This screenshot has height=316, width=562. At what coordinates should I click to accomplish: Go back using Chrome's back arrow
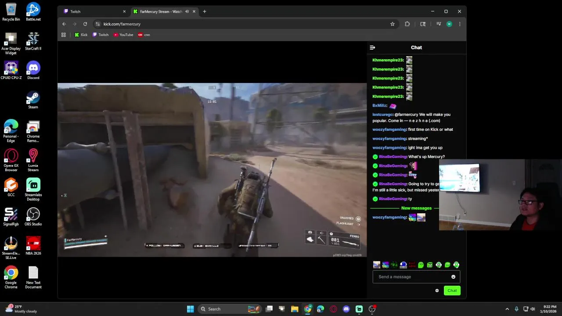point(64,24)
